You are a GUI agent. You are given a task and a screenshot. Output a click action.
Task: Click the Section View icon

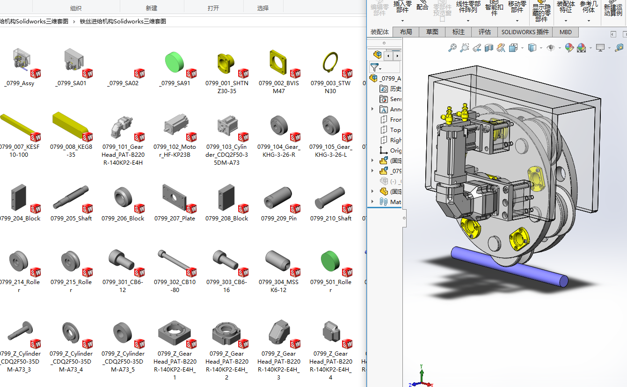pyautogui.click(x=488, y=47)
